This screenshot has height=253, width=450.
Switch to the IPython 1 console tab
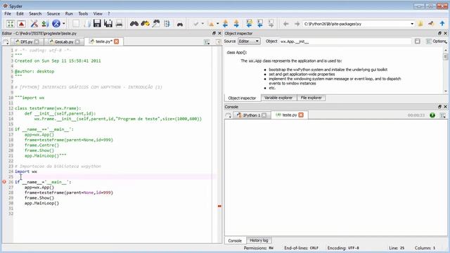[x=252, y=115]
